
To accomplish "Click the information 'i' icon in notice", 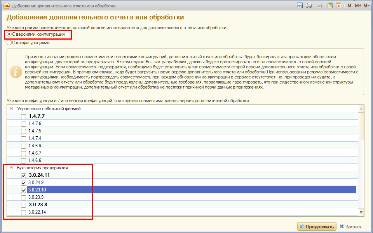I will point(16,72).
